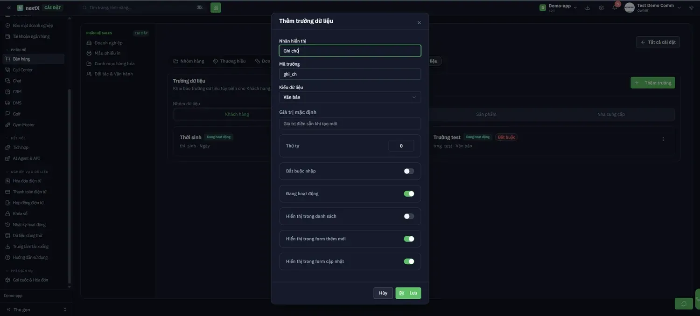Toggle Hiển thị trong form cập nhật
This screenshot has height=316, width=700.
point(409,261)
